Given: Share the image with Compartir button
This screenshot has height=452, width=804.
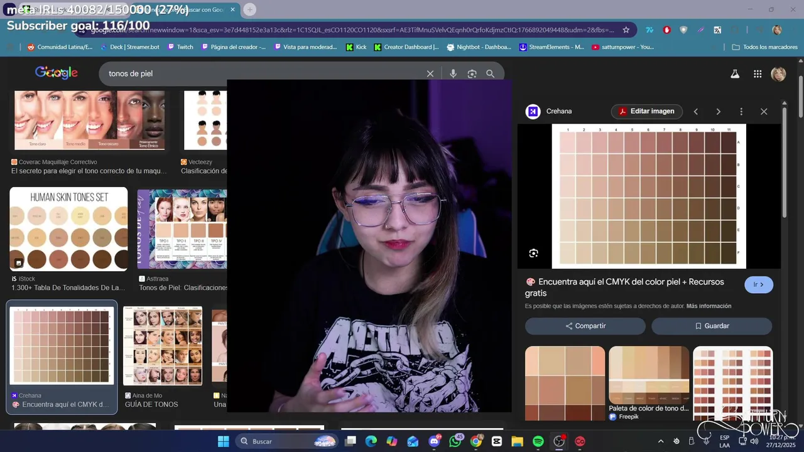Looking at the screenshot, I should [585, 326].
